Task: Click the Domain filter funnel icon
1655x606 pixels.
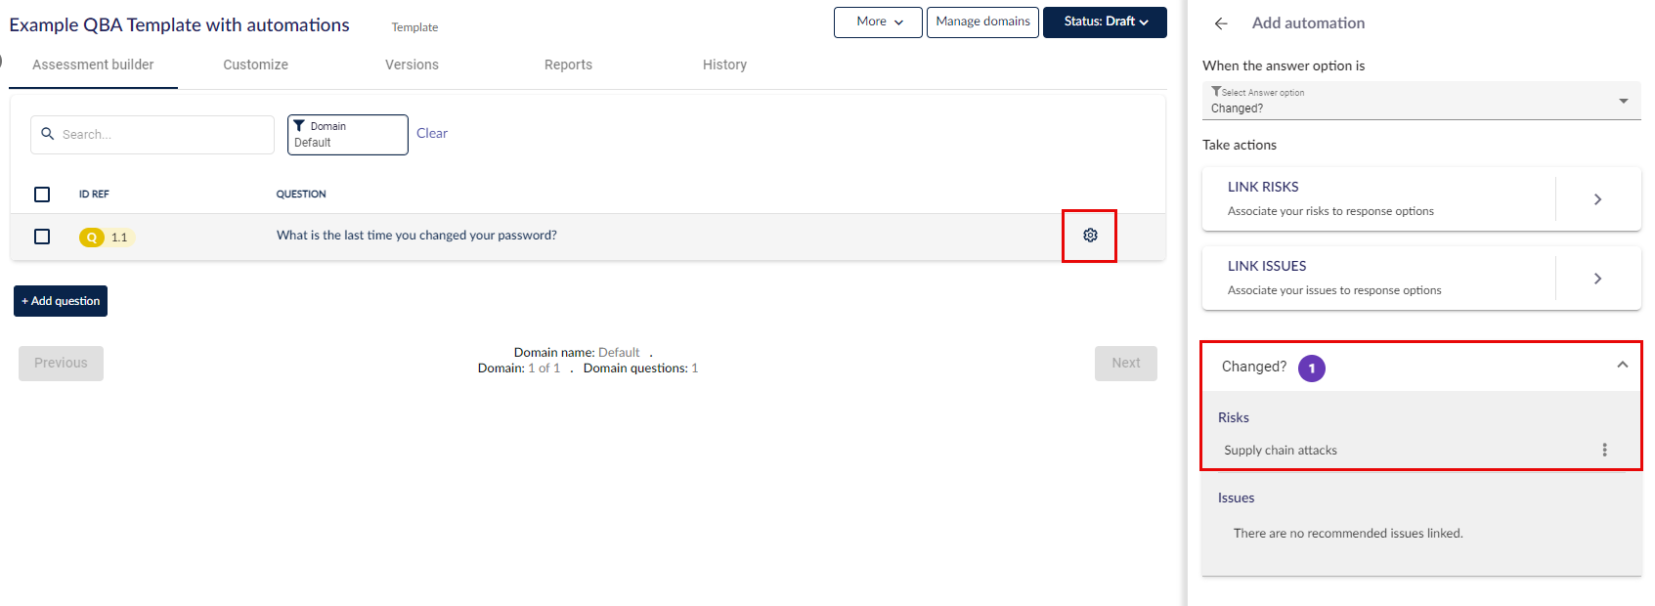Action: tap(299, 126)
